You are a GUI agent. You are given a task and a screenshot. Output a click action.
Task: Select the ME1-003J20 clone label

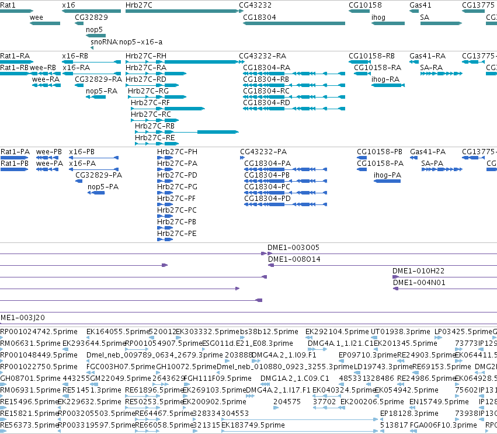pos(23,318)
